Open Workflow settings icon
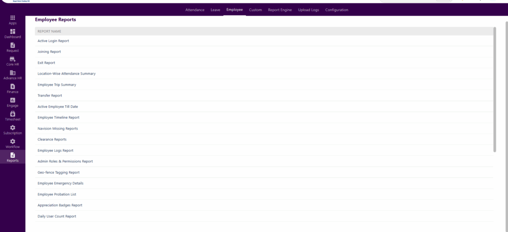The width and height of the screenshot is (508, 232). pyautogui.click(x=12, y=142)
